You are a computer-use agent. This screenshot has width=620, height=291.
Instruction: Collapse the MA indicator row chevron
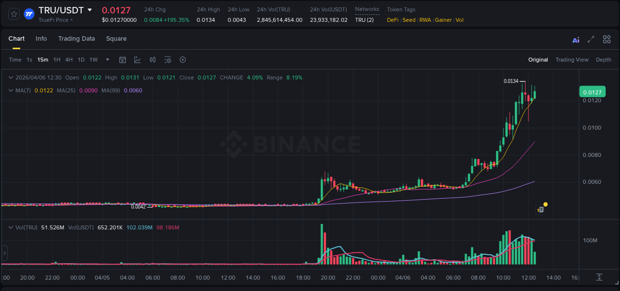click(x=11, y=90)
